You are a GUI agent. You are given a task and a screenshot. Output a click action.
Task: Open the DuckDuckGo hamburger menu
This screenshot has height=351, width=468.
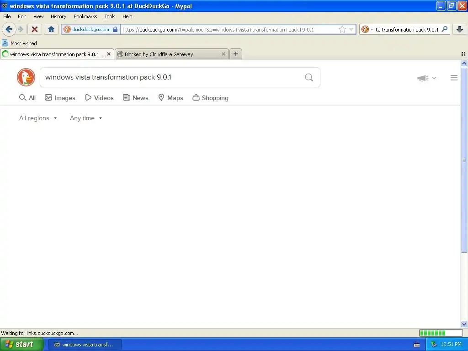click(454, 78)
